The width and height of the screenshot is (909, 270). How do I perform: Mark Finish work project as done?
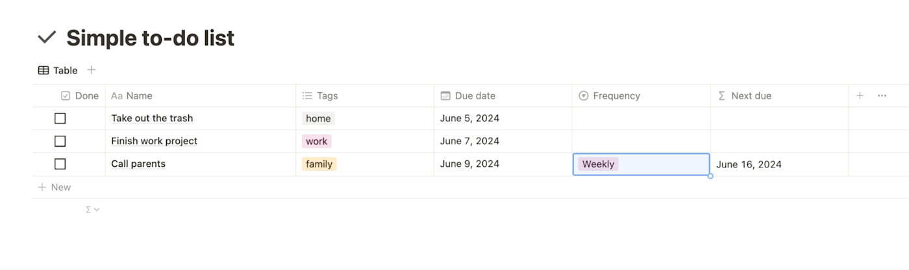coord(60,141)
